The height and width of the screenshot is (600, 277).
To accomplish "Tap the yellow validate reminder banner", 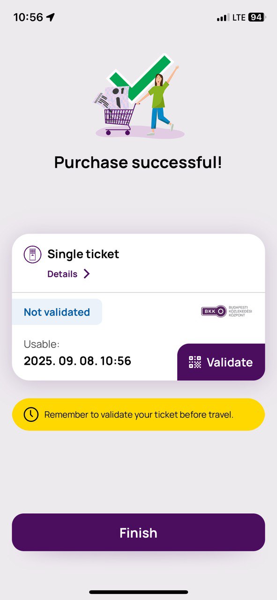I will 138,414.
